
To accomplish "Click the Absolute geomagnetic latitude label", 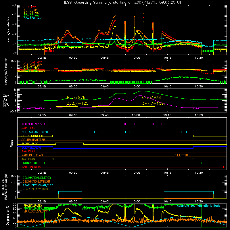I will tap(199, 206).
